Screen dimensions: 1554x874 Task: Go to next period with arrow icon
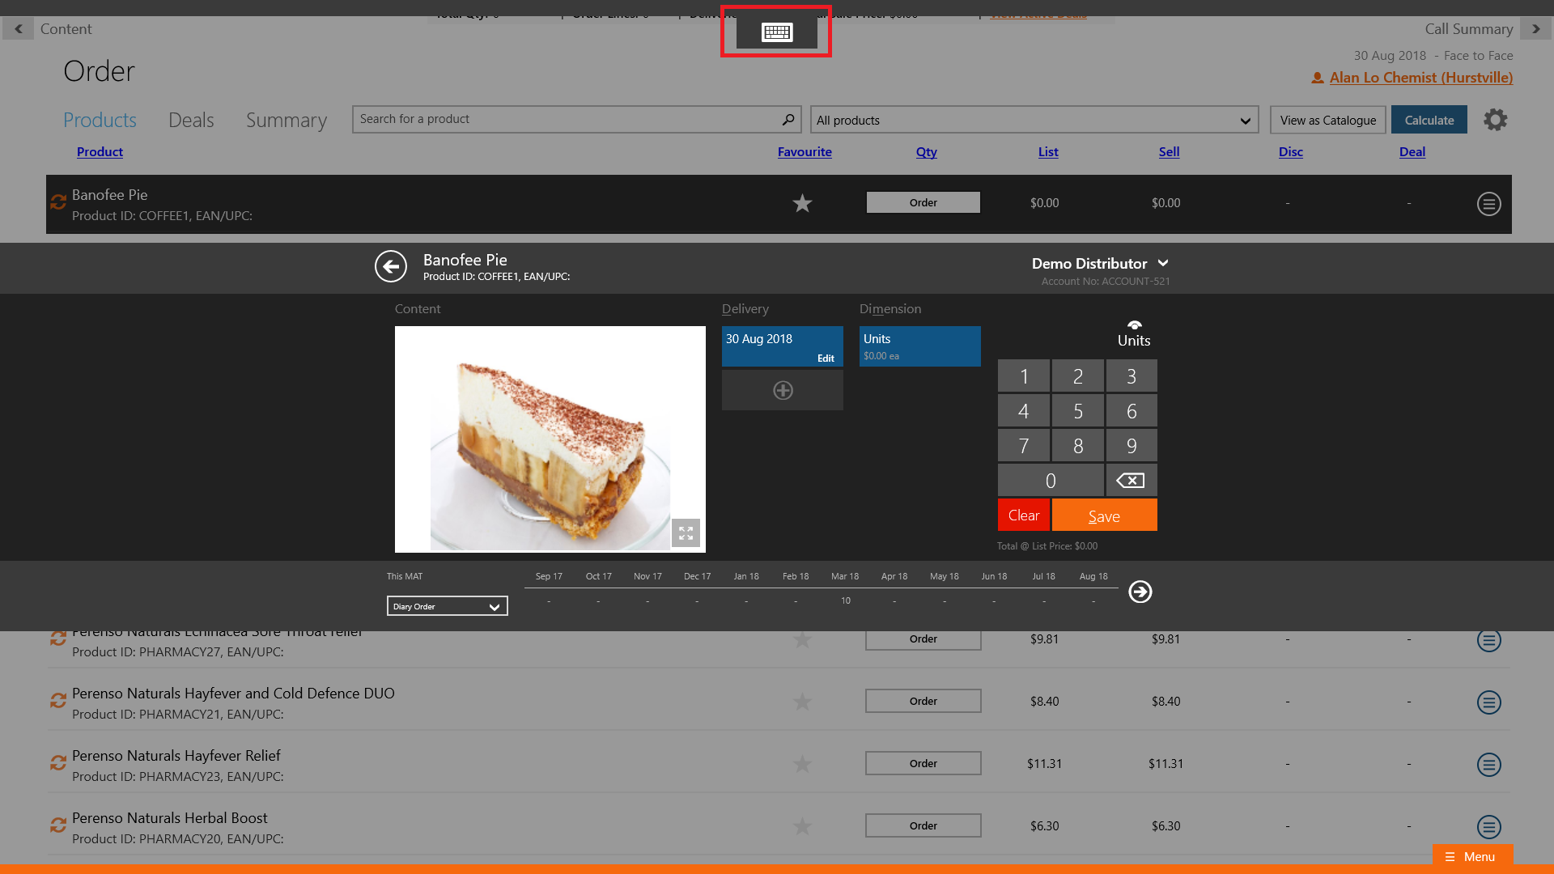pos(1140,592)
